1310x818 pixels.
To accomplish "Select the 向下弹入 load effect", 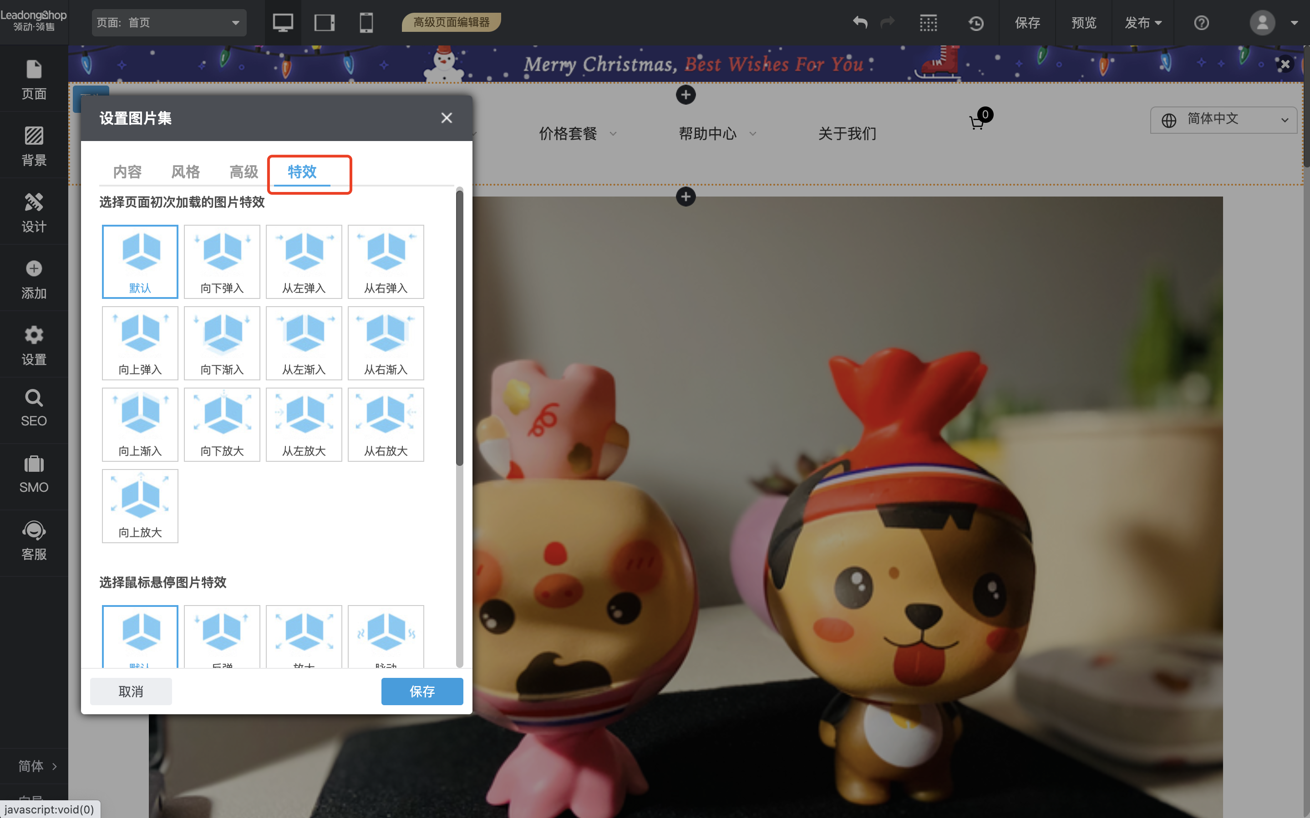I will (222, 261).
